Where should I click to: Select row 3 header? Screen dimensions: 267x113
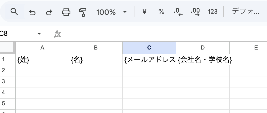pos(4,81)
